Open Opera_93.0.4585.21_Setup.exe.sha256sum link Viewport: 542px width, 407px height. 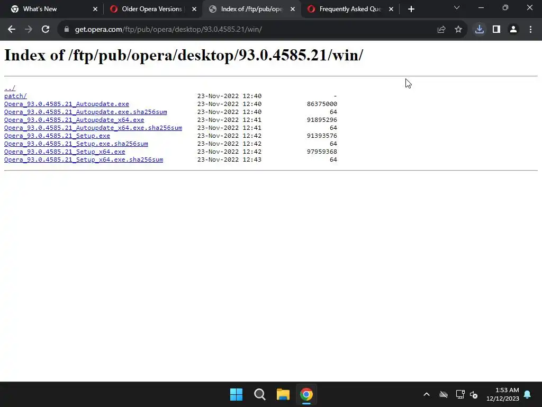pos(76,144)
